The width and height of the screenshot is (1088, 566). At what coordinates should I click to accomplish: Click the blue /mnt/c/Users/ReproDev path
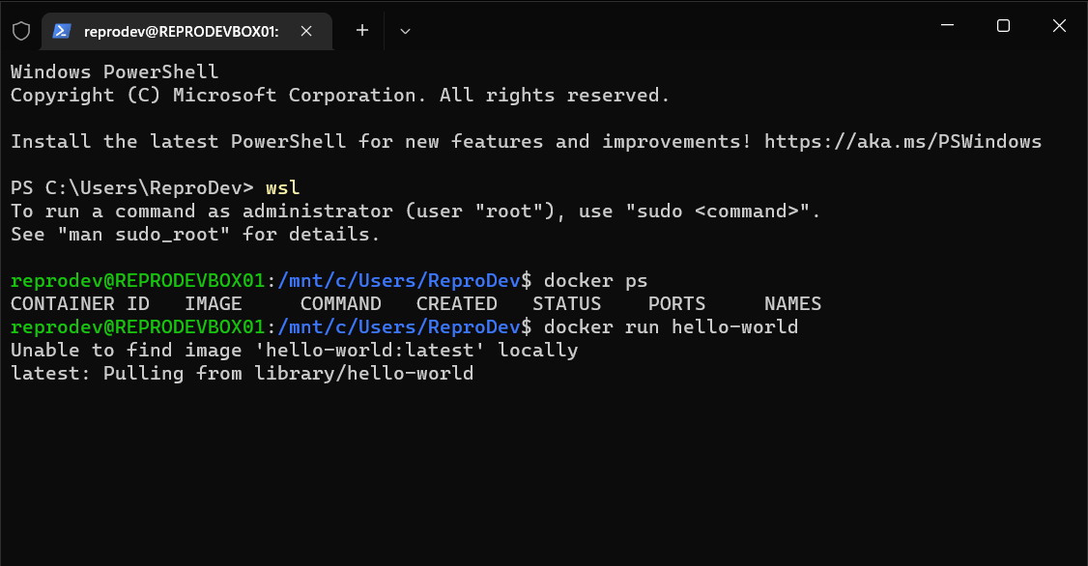point(399,280)
